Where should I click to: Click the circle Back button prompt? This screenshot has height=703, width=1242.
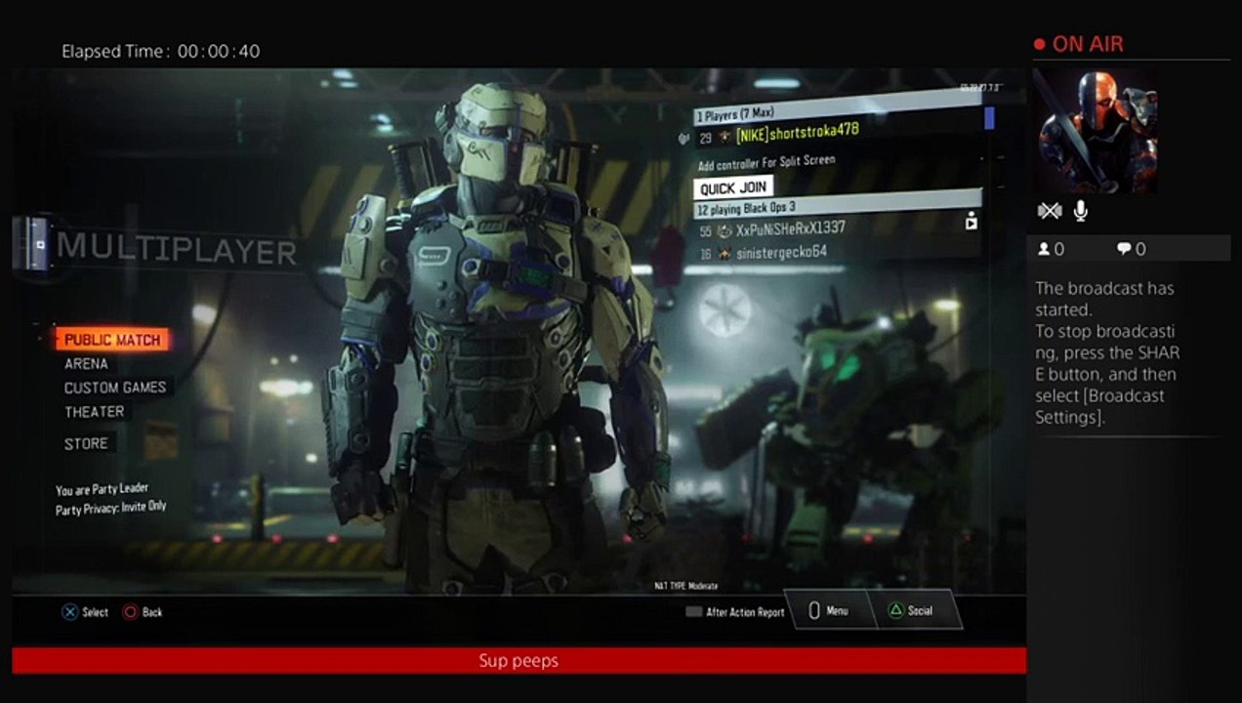click(143, 612)
